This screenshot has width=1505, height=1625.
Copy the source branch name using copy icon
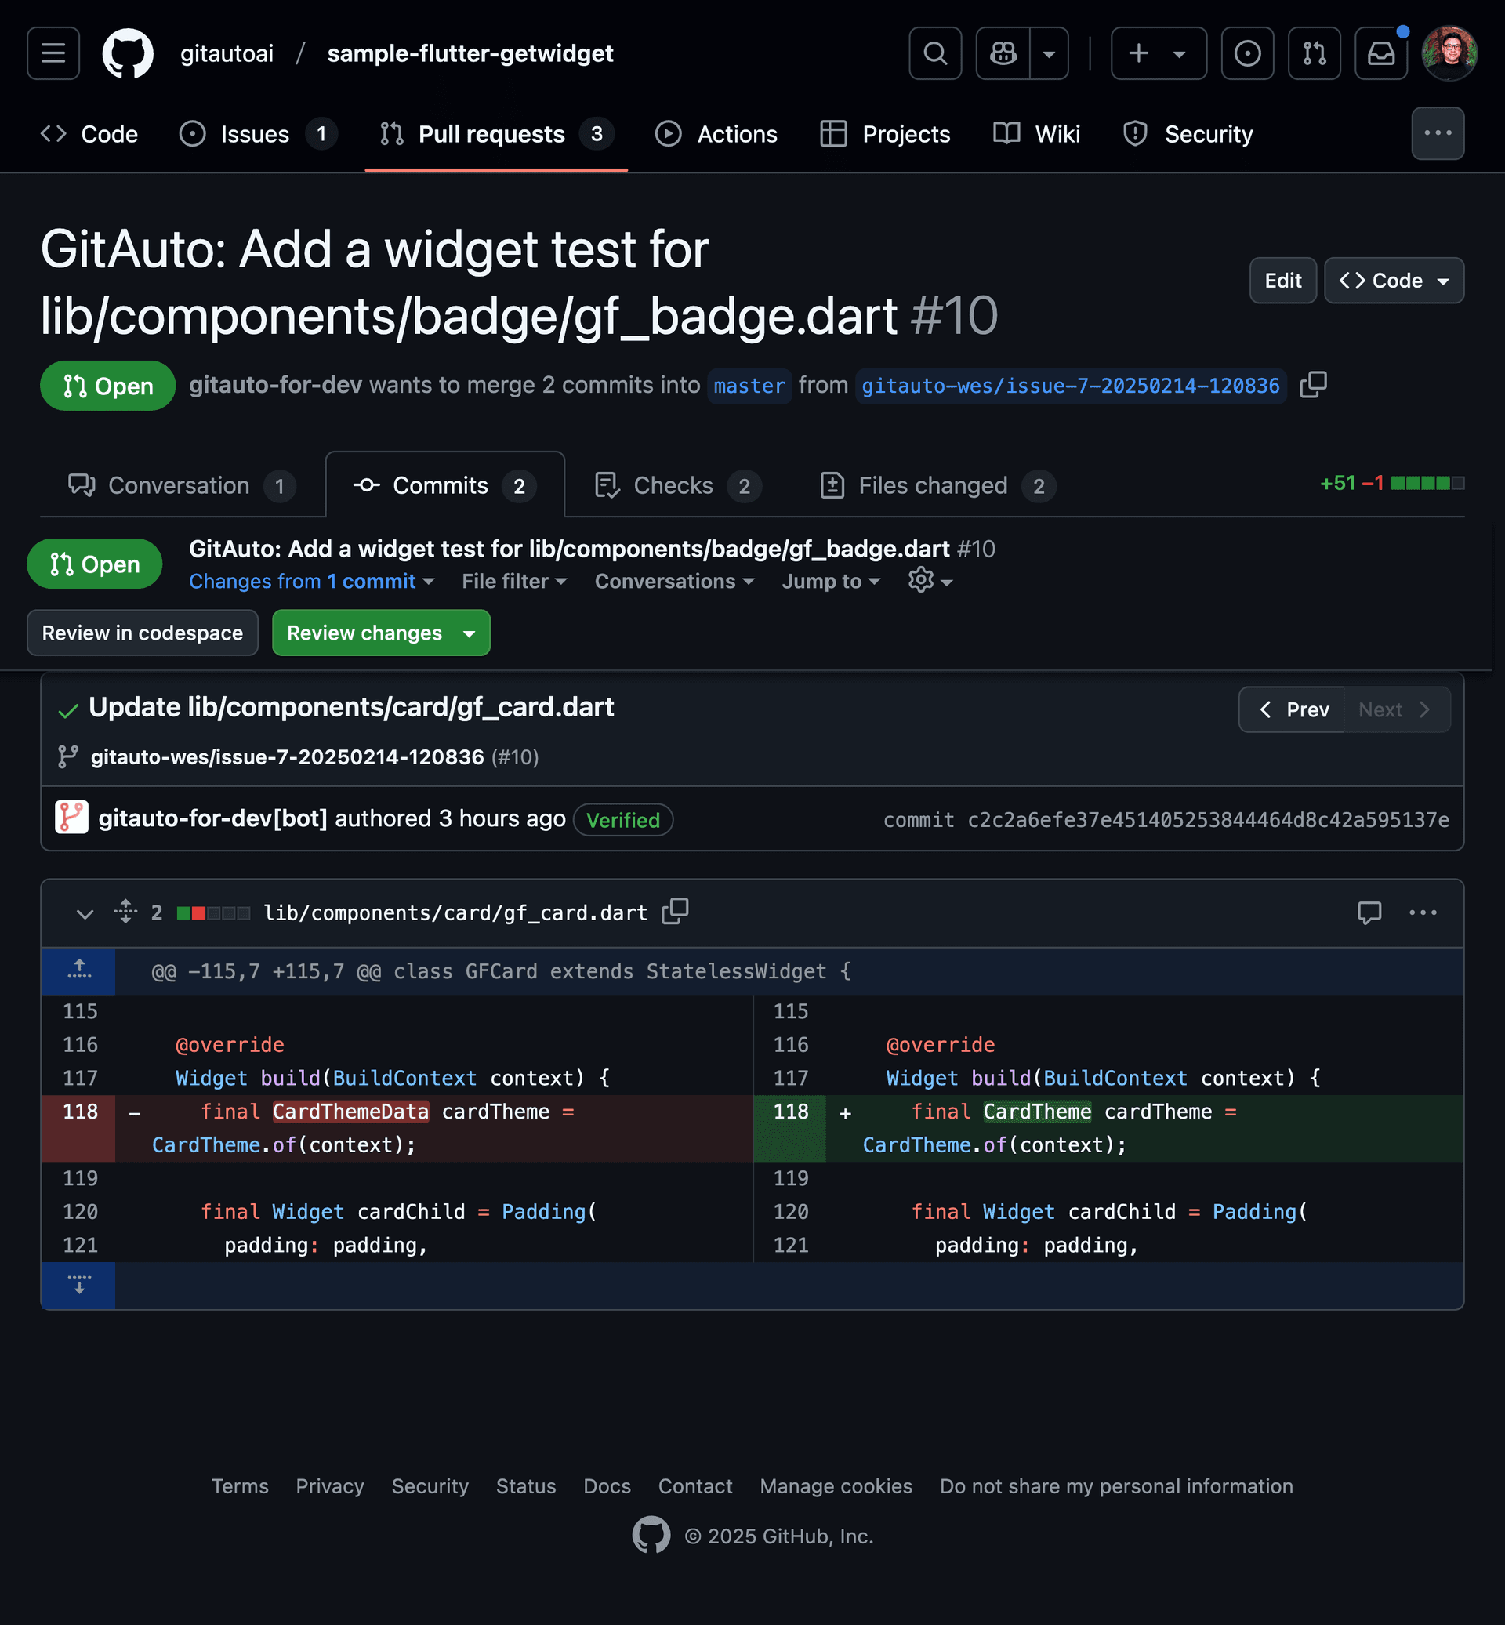click(1314, 384)
